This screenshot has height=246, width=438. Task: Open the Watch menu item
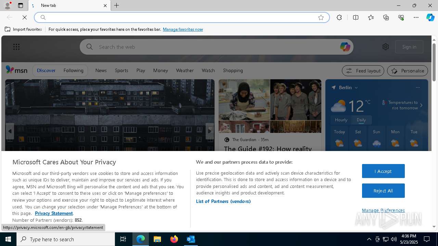pyautogui.click(x=208, y=70)
